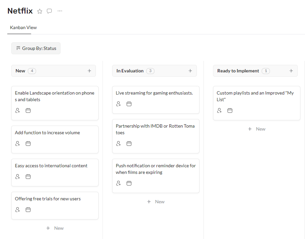Assign a person to Add function to increase volume
The image size is (305, 239).
point(18,143)
